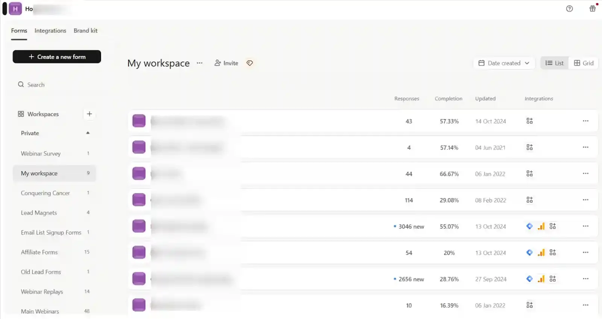This screenshot has height=319, width=602.
Task: Open form thumbnail in 54 responses row
Action: [x=139, y=252]
